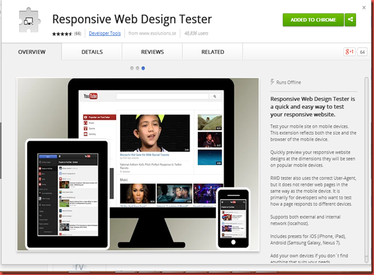The image size is (374, 275).
Task: Click the bold description headline paragraph
Action: (312, 107)
